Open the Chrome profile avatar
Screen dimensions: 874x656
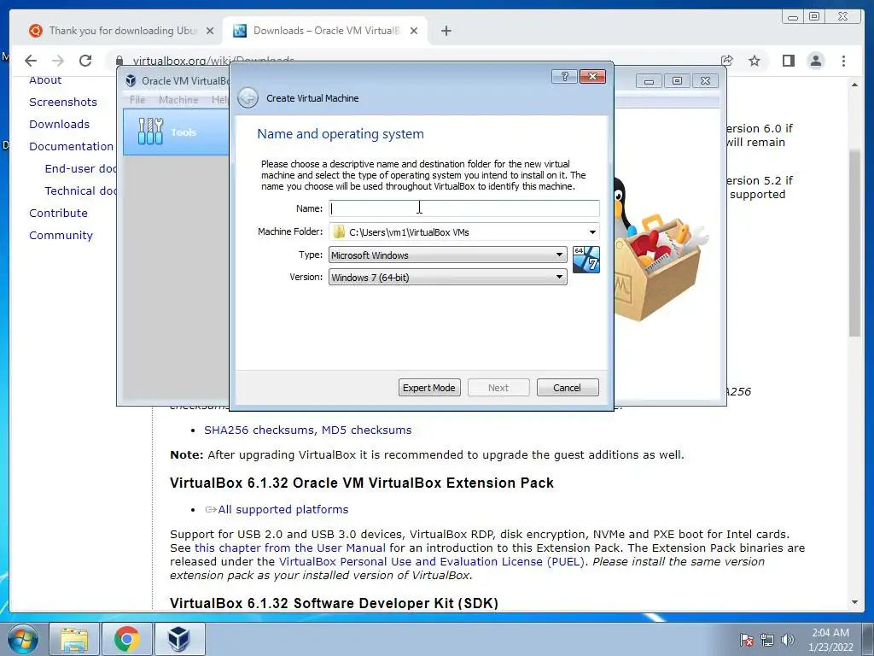coord(815,61)
